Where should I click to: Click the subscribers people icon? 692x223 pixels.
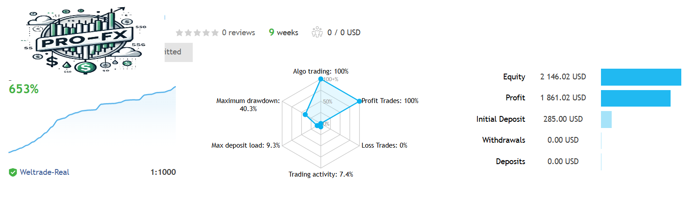(x=317, y=32)
